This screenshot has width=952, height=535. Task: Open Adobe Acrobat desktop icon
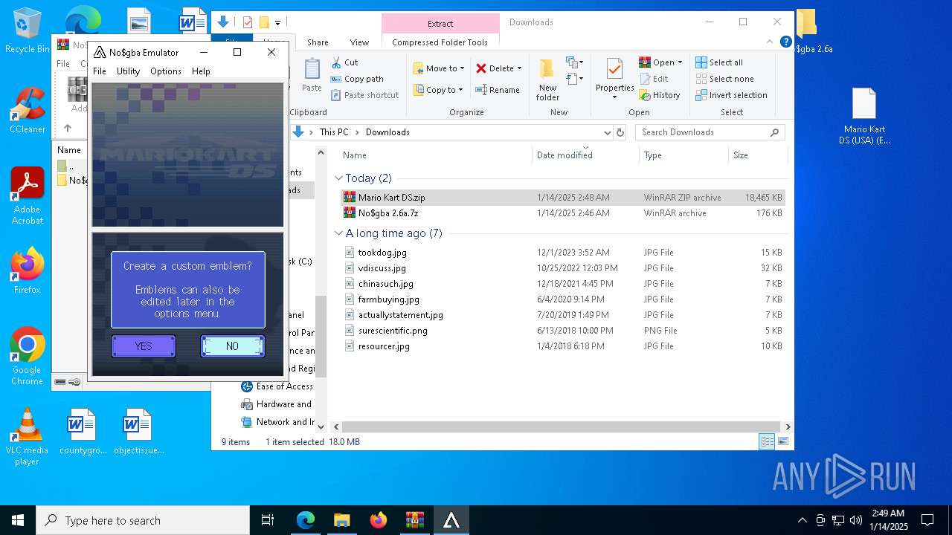pyautogui.click(x=27, y=196)
